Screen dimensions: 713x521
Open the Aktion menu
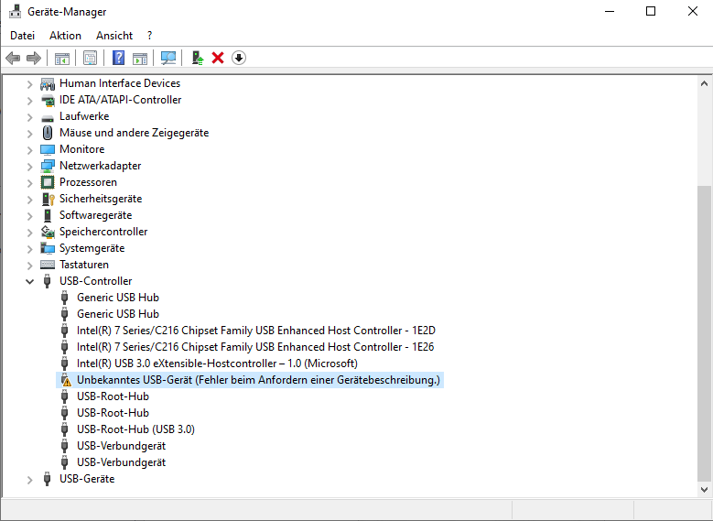coord(66,36)
